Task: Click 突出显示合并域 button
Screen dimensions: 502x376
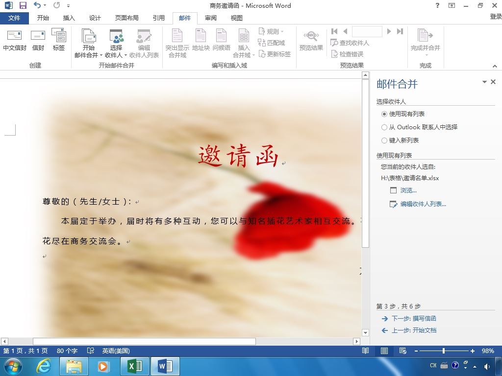Action: pos(177,44)
